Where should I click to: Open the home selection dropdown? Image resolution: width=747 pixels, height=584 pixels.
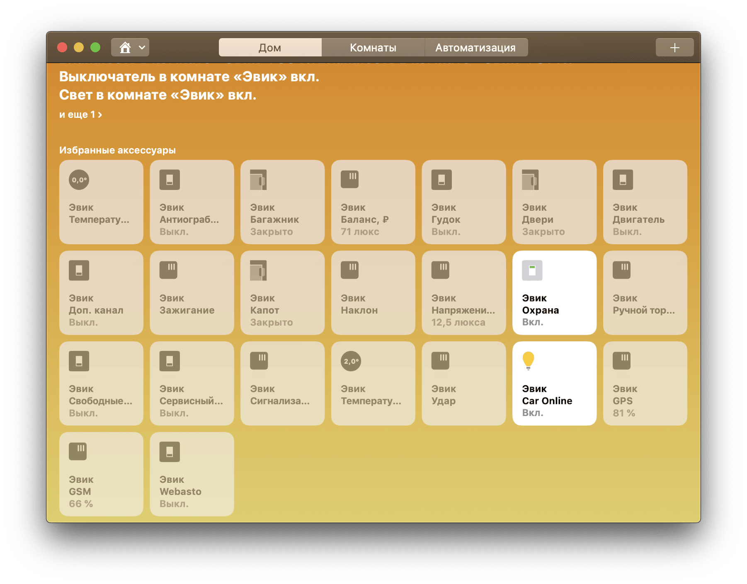tap(141, 47)
